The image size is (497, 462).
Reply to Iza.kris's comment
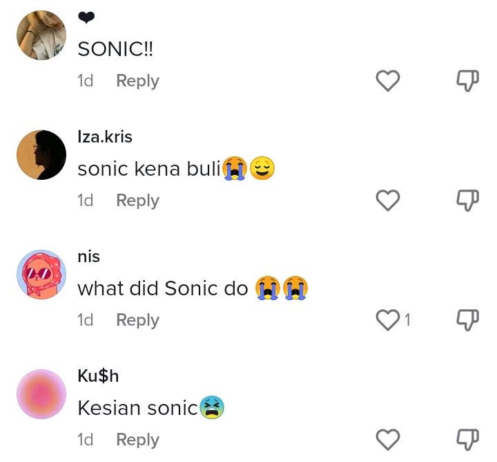(x=137, y=201)
